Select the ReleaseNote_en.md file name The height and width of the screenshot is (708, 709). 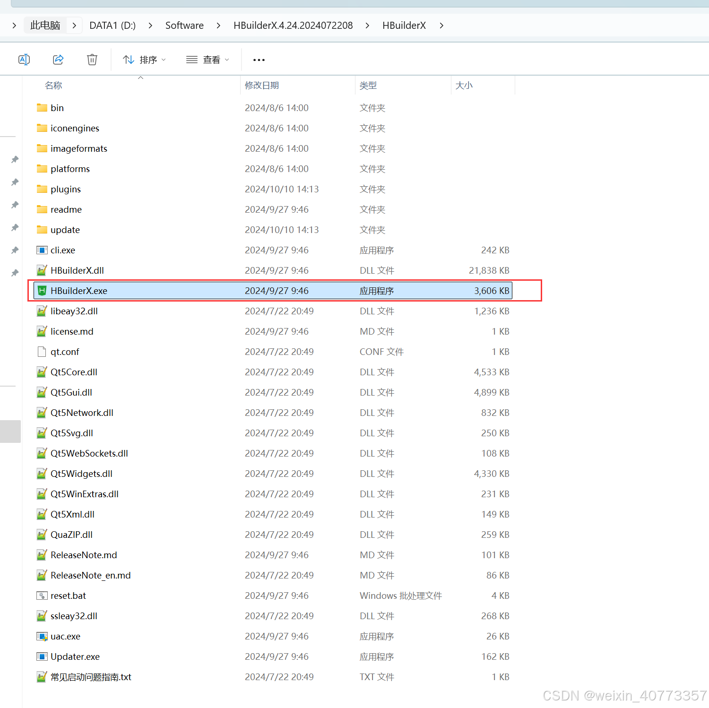click(91, 575)
